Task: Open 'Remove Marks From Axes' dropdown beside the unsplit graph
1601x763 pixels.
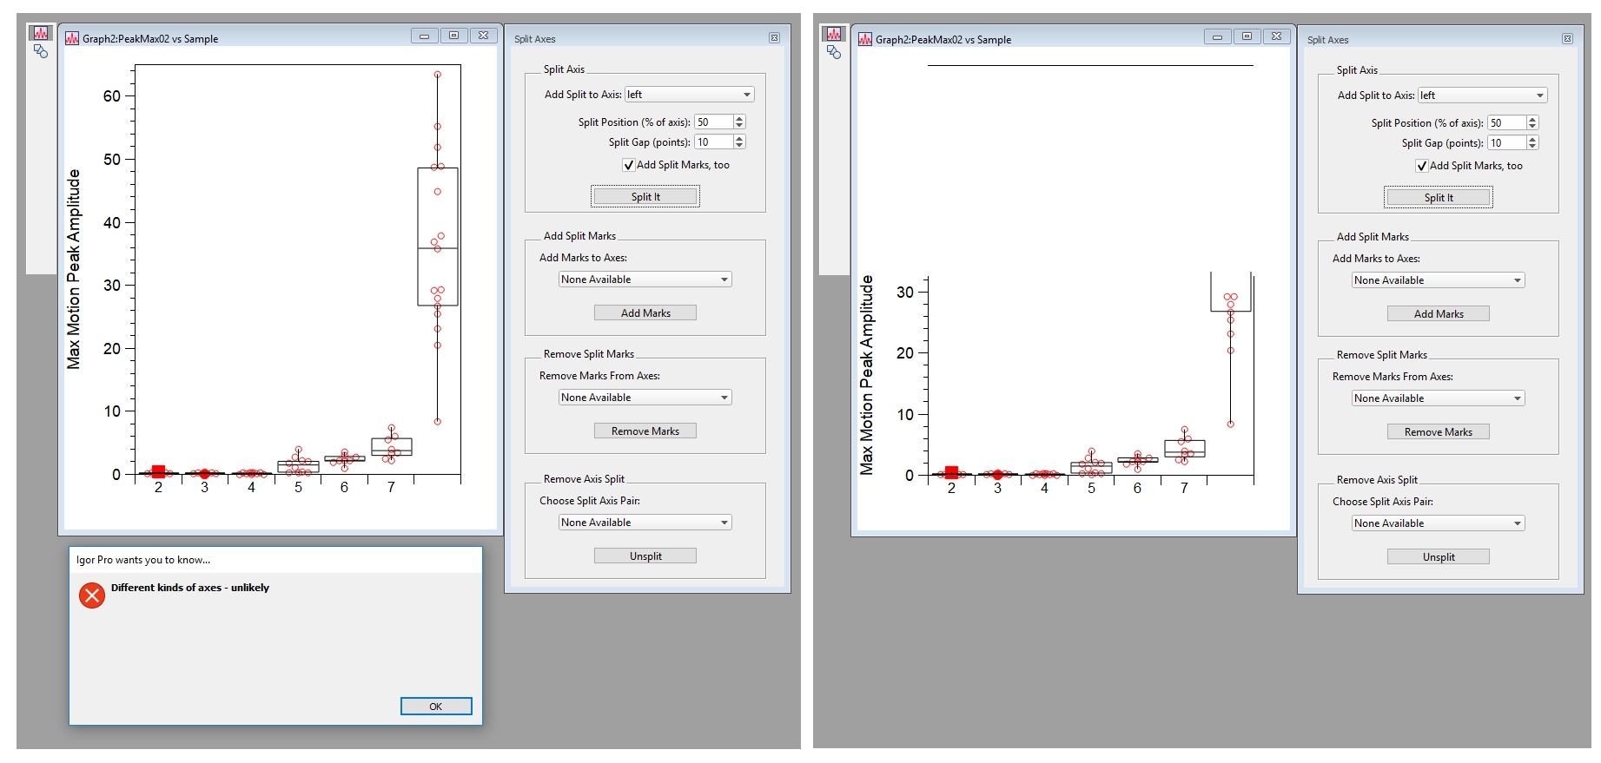Action: click(645, 398)
